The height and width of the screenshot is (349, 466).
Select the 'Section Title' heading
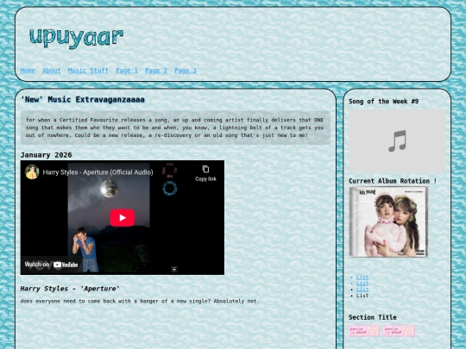[373, 317]
